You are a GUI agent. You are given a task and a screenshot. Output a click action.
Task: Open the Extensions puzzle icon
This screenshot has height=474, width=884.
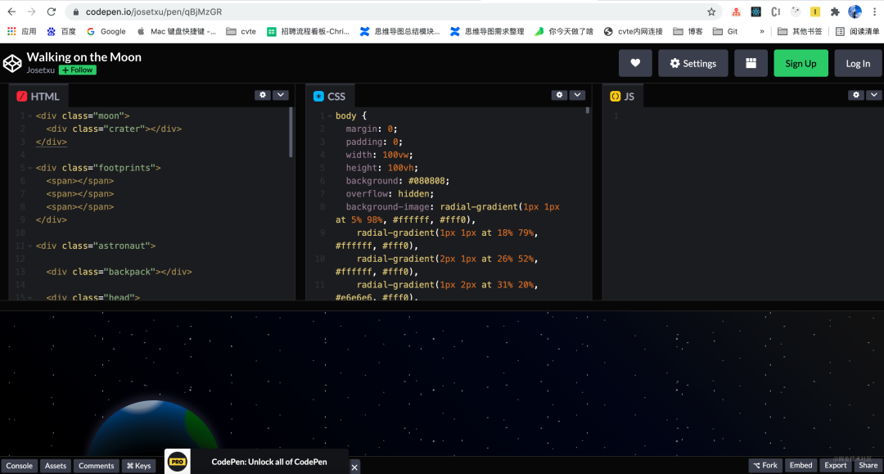pos(835,11)
